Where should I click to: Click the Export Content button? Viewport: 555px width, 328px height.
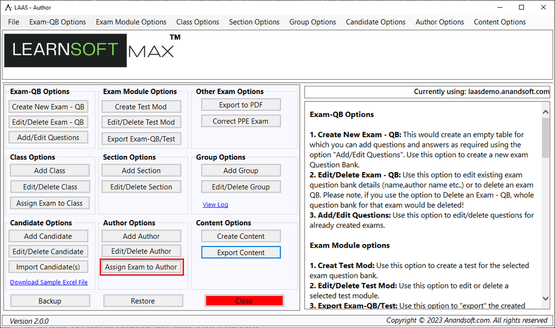pos(240,252)
